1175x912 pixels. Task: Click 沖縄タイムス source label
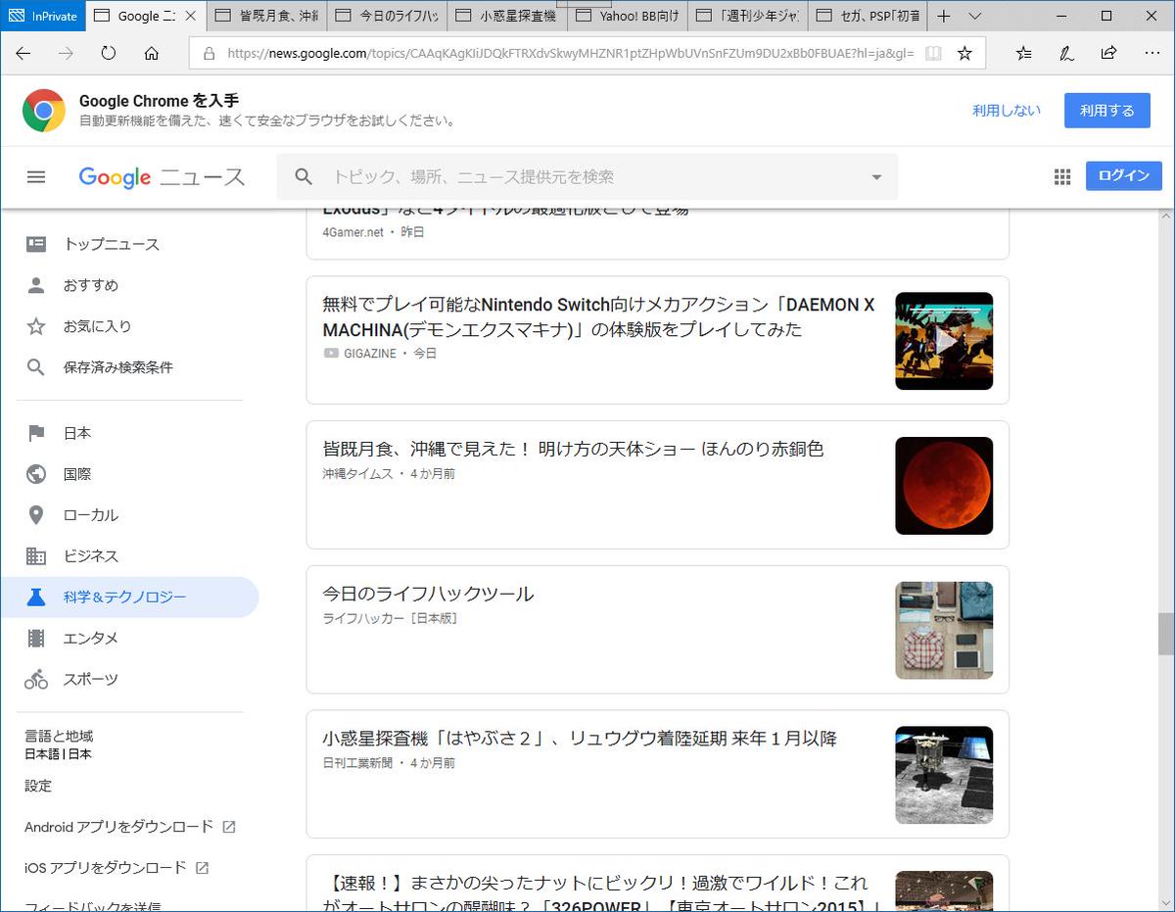357,473
